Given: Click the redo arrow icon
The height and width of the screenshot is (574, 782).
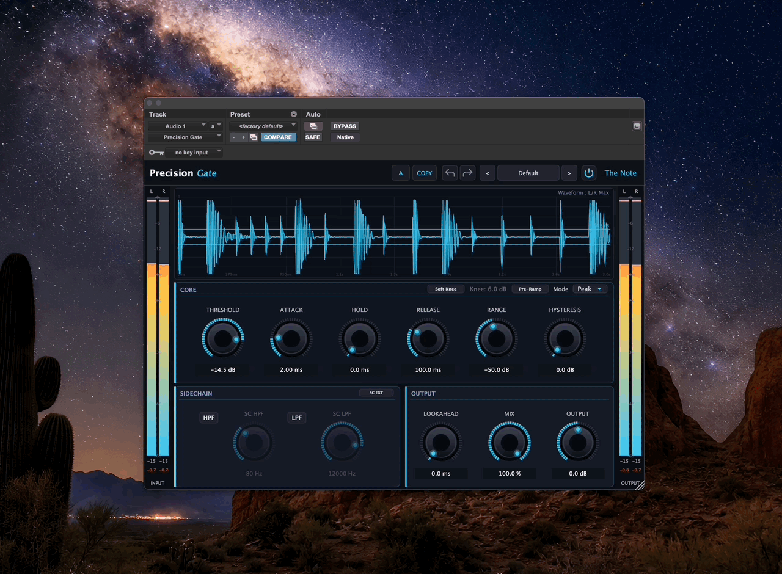Looking at the screenshot, I should tap(467, 173).
